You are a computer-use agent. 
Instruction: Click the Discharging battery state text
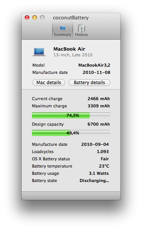pos(94,180)
